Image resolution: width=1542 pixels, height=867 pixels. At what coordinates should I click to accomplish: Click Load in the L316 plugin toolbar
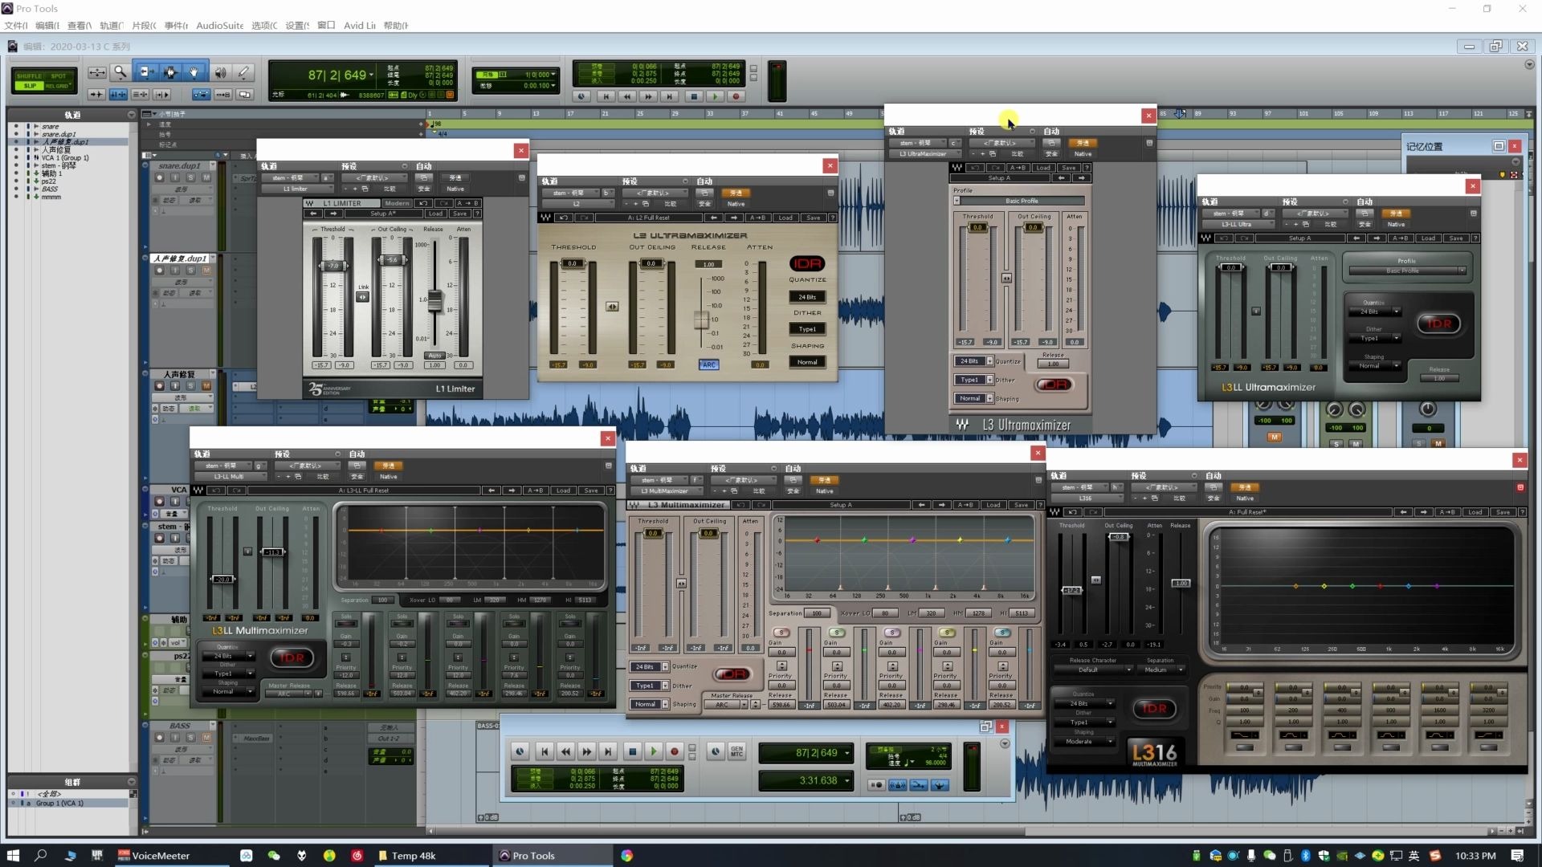point(1475,511)
